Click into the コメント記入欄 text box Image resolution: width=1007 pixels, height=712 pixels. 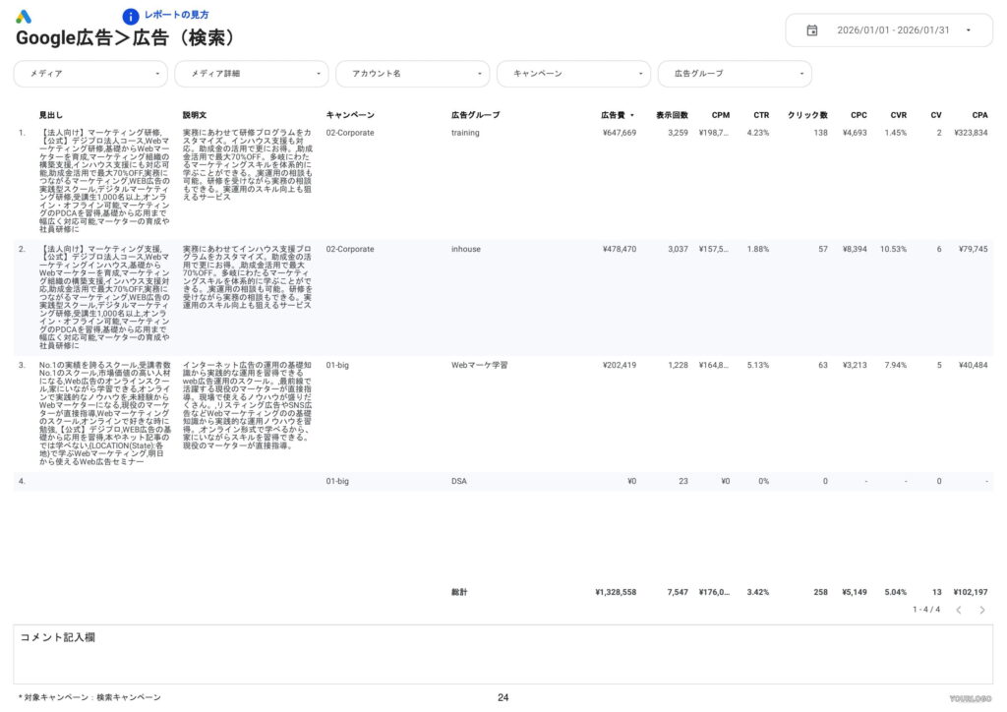503,659
